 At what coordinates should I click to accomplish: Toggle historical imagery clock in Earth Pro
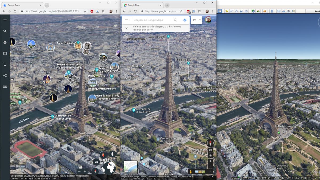tap(253, 11)
